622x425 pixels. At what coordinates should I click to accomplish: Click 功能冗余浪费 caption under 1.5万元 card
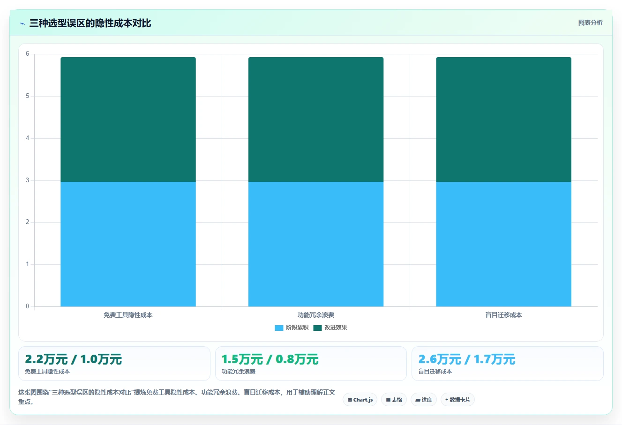point(239,372)
